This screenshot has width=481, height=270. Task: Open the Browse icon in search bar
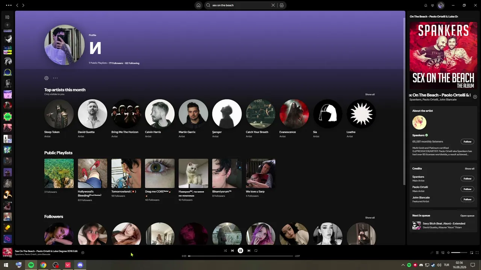tap(281, 5)
